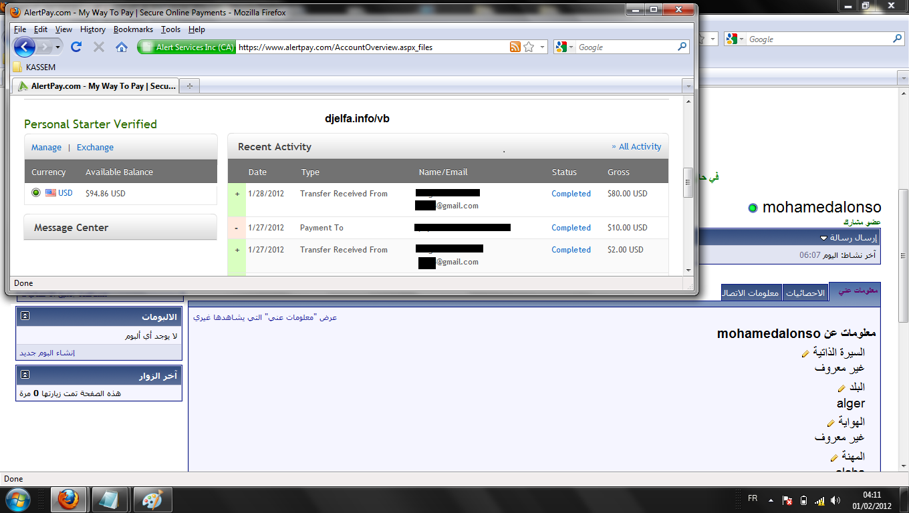Click the notepad taskbar icon

tap(110, 500)
